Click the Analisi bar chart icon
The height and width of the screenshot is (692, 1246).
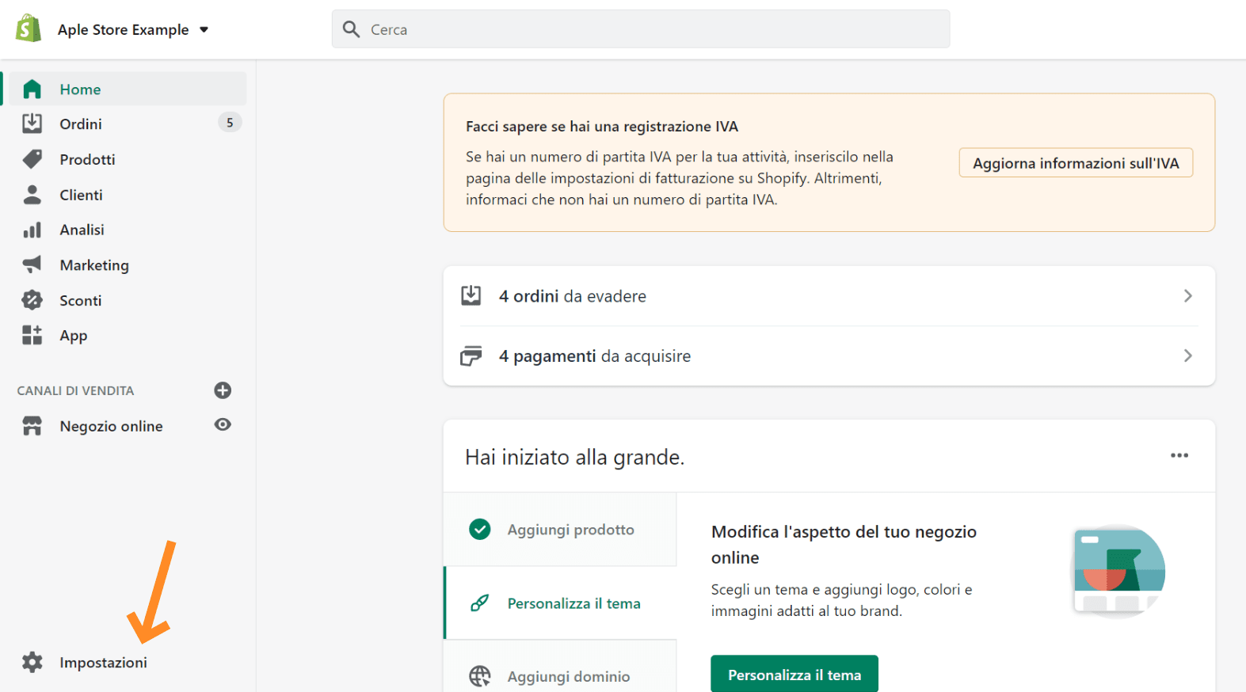click(x=32, y=230)
